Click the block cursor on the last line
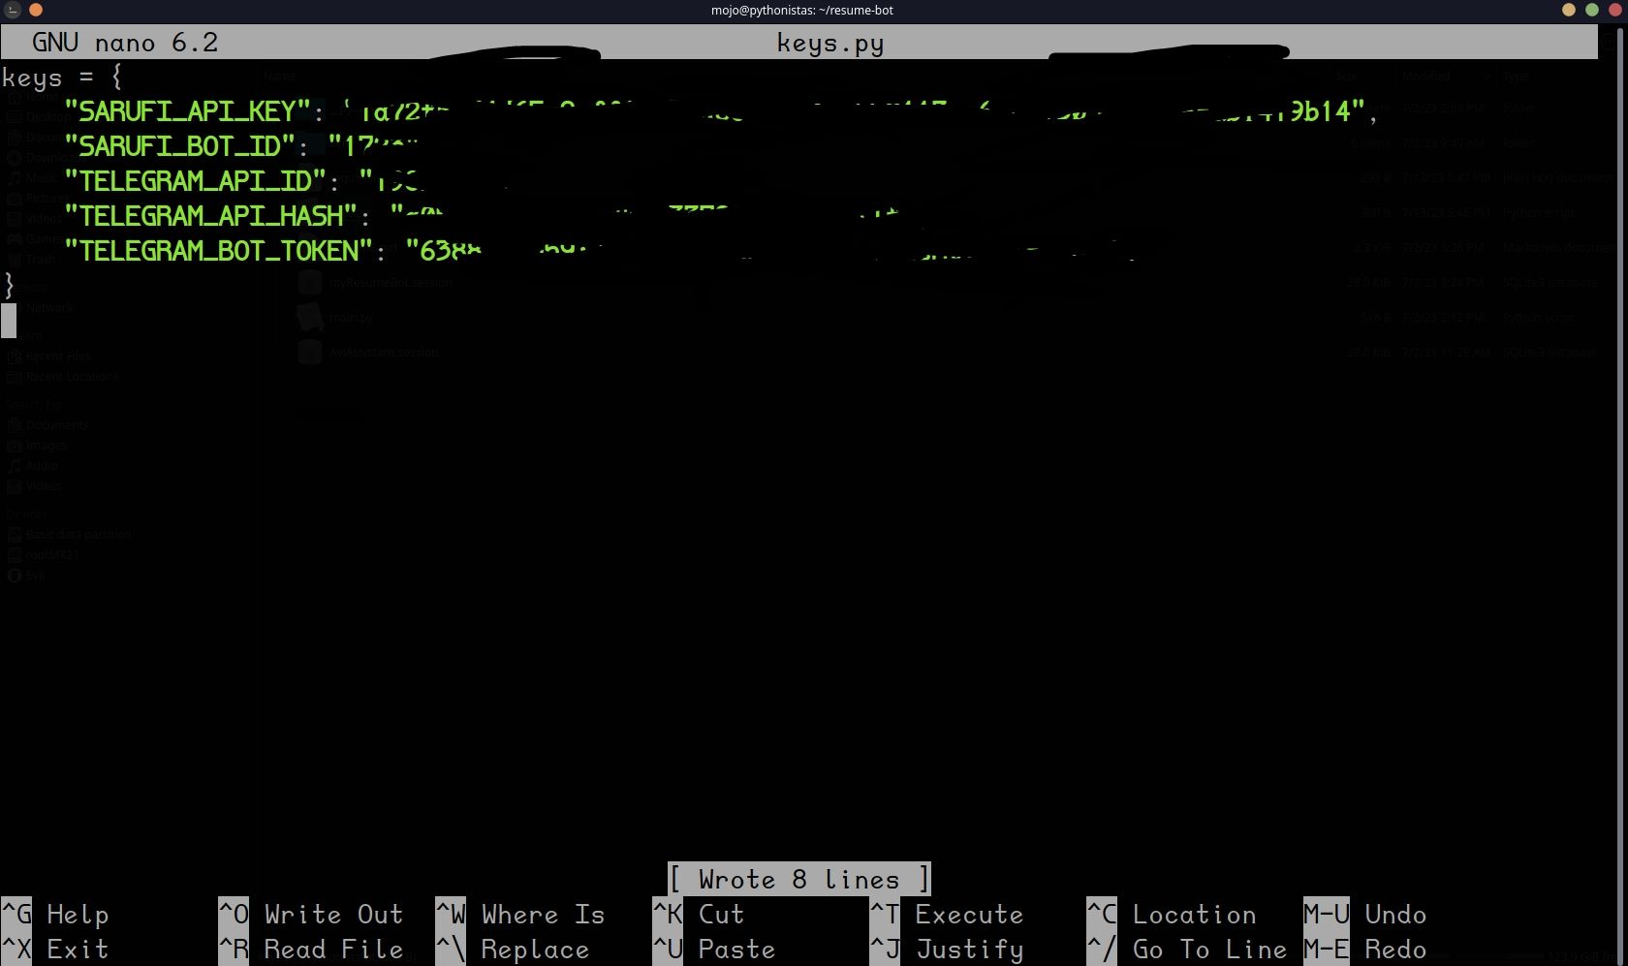The image size is (1628, 966). 9,321
